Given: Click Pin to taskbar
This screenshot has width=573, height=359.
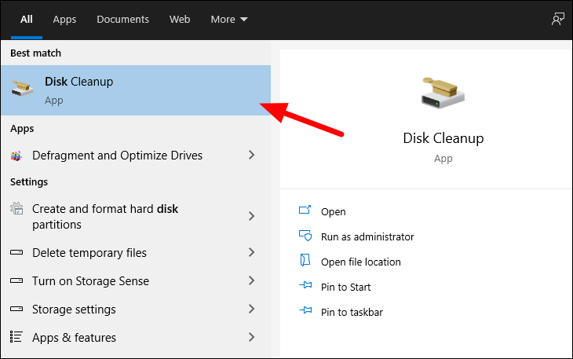Looking at the screenshot, I should click(x=352, y=312).
